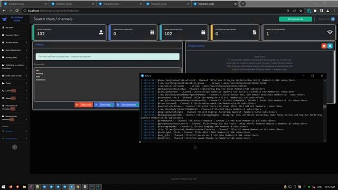The image size is (338, 190).
Task: Click the Program actions panel scrollbar
Action: [334, 77]
